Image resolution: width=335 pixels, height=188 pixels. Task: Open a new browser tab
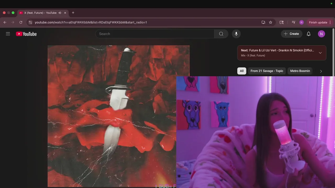coord(73,13)
